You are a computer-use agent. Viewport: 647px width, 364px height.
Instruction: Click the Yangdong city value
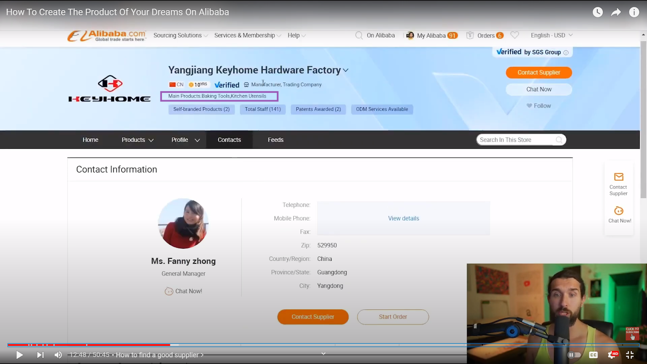tap(330, 286)
